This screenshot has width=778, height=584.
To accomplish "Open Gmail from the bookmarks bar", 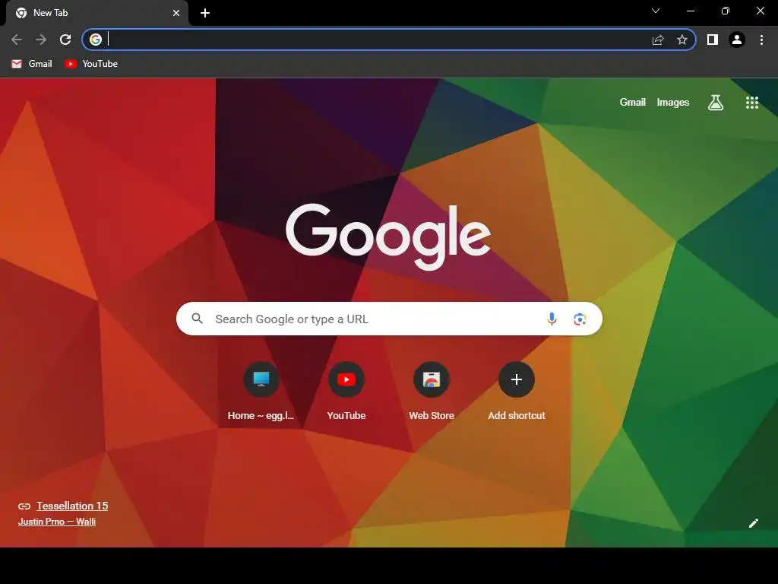I will 32,64.
